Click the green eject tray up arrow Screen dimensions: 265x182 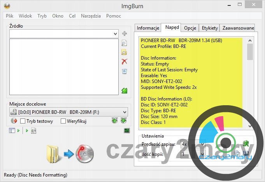click(x=114, y=121)
